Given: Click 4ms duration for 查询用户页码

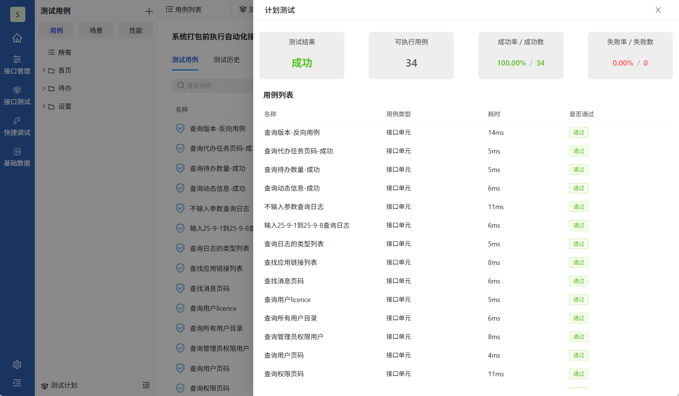Looking at the screenshot, I should [x=494, y=355].
